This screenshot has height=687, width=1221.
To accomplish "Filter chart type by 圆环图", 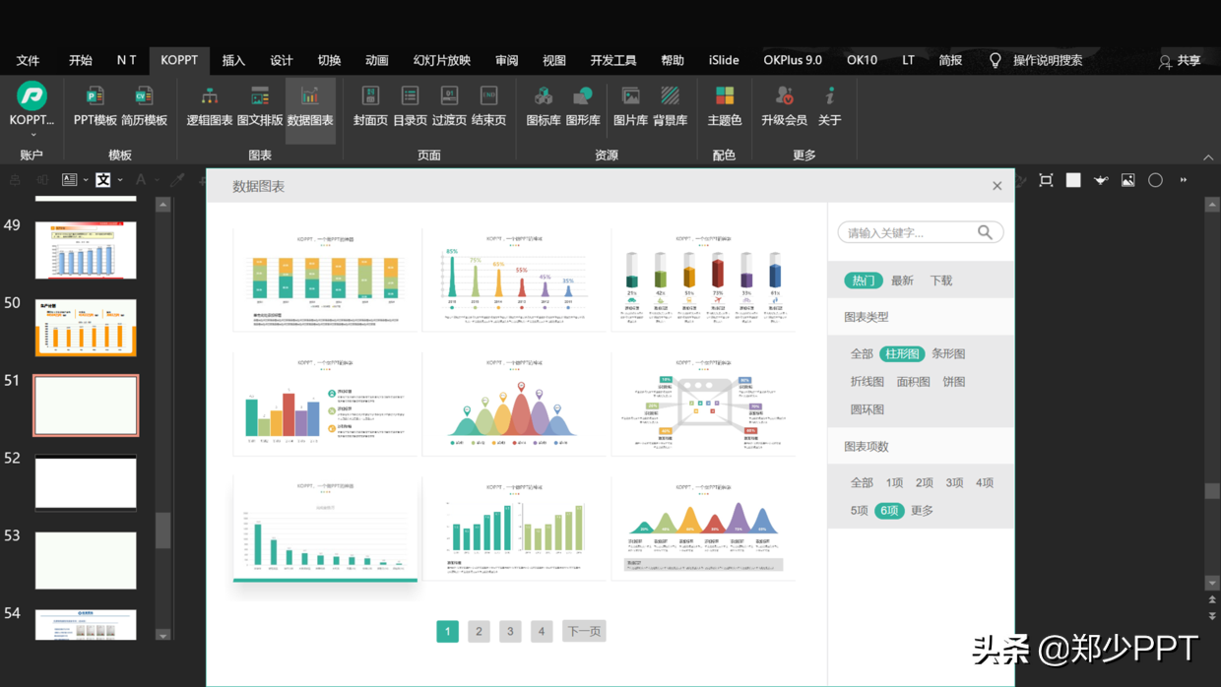I will click(868, 408).
